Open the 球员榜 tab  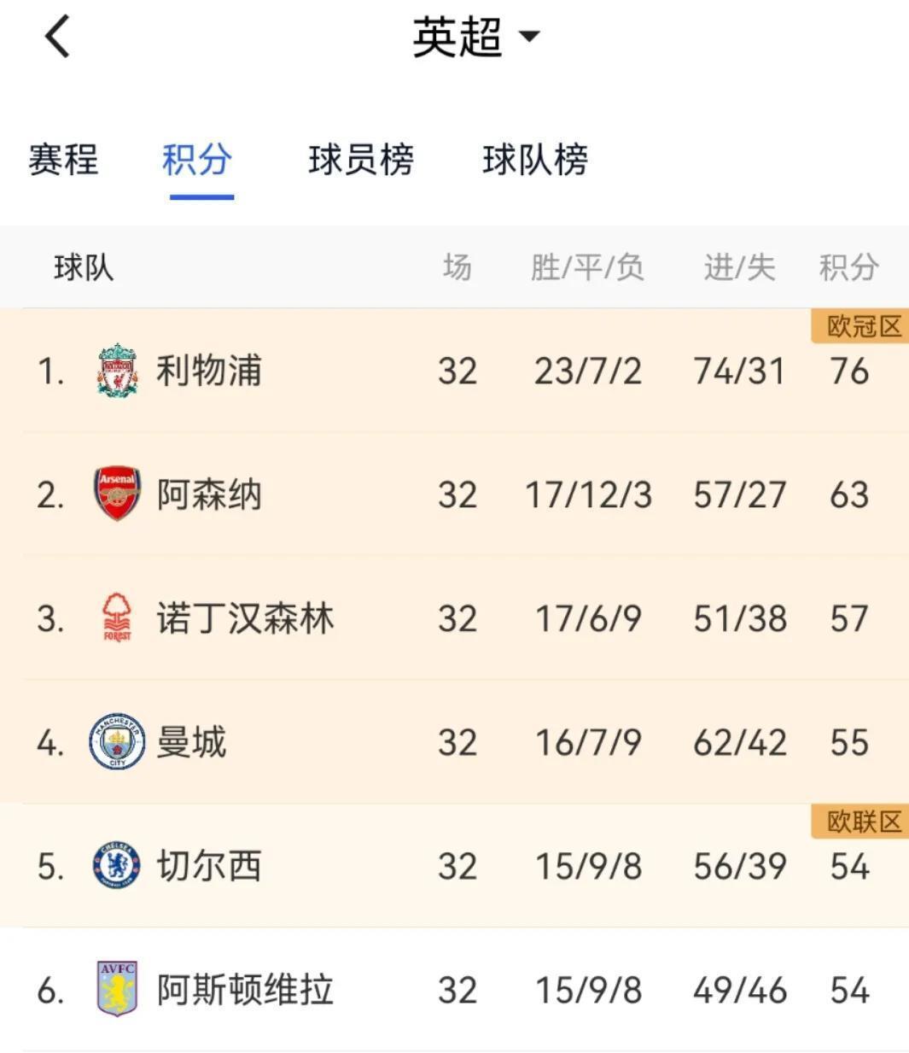coord(361,160)
